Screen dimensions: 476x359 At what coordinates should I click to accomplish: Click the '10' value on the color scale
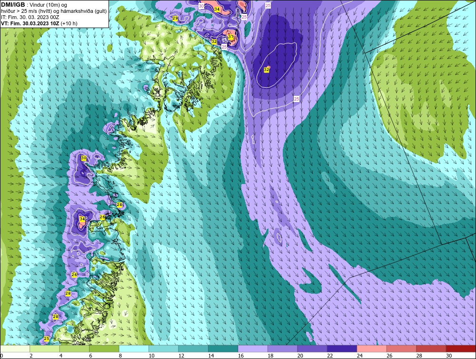(151, 356)
